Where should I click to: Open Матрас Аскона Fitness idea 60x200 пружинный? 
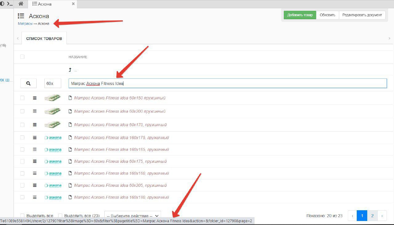120,111
